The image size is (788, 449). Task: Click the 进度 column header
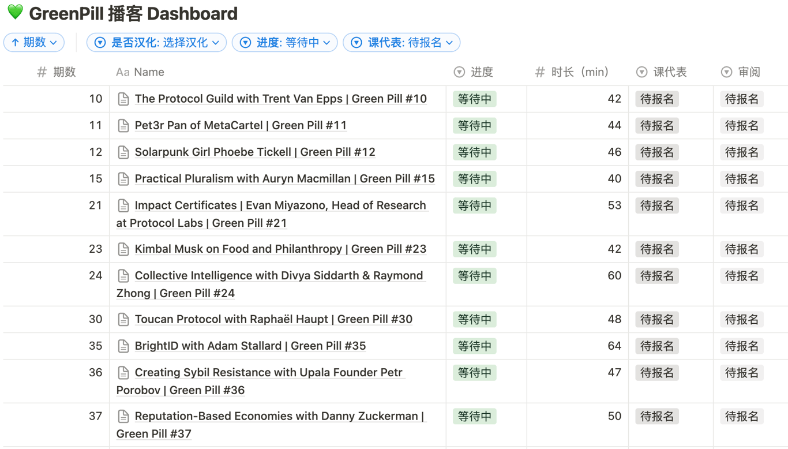tap(474, 72)
